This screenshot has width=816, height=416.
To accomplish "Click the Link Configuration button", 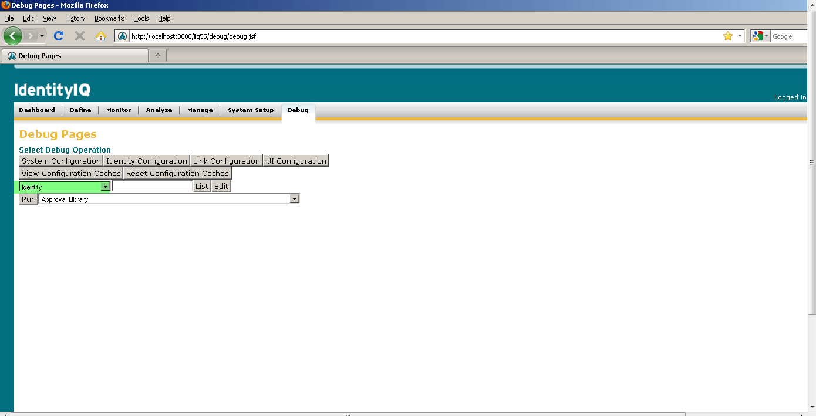I will [226, 161].
